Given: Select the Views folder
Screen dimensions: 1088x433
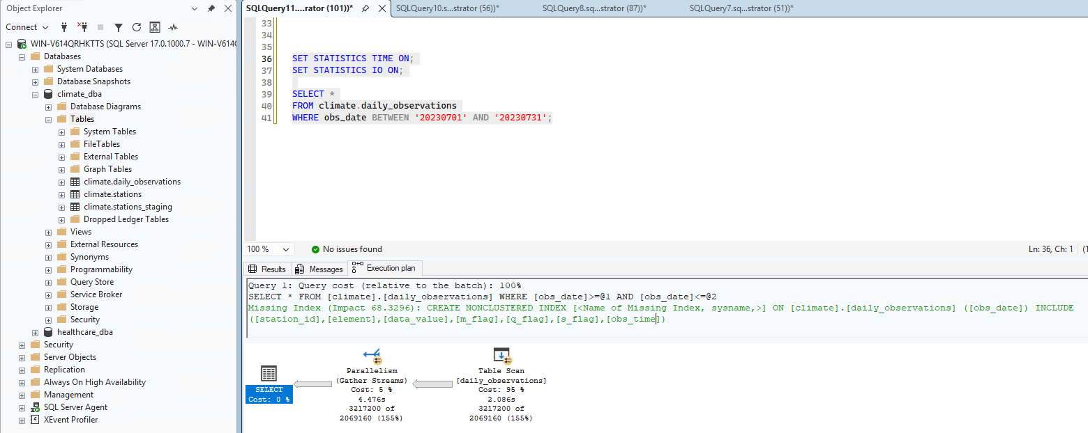Looking at the screenshot, I should [x=81, y=232].
